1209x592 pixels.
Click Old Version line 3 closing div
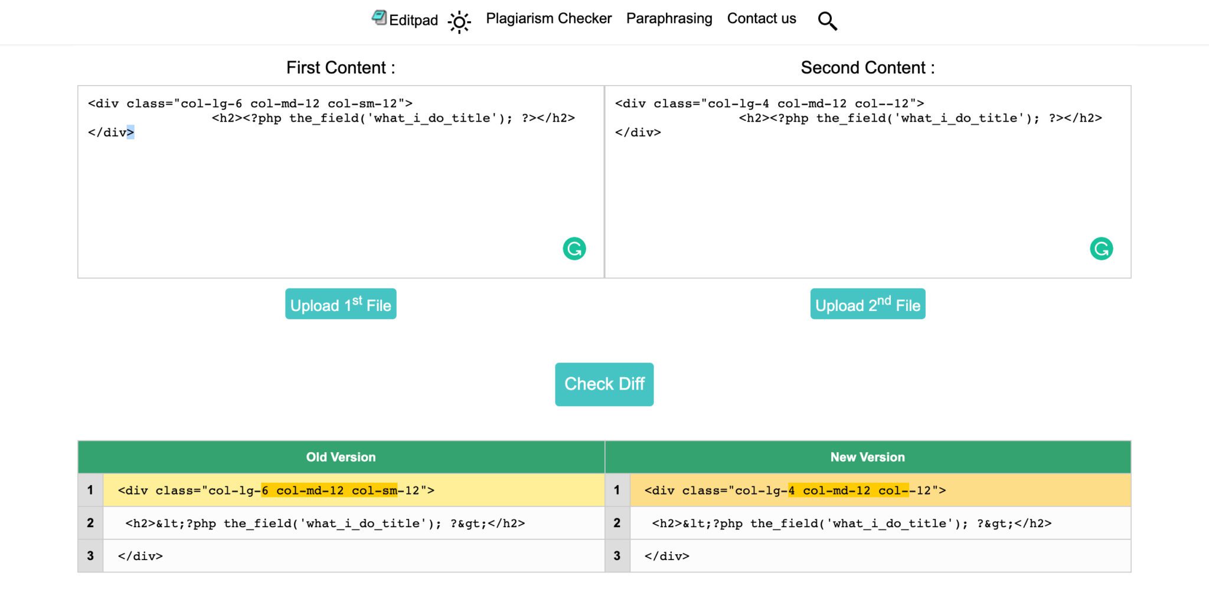point(140,556)
